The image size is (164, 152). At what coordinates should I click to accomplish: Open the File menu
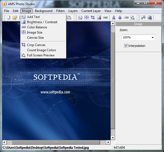(x=7, y=11)
